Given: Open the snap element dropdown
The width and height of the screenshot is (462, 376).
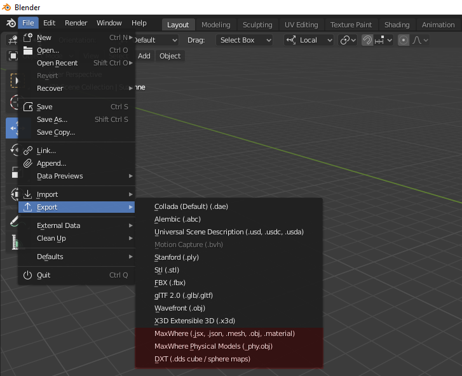Looking at the screenshot, I should (383, 40).
